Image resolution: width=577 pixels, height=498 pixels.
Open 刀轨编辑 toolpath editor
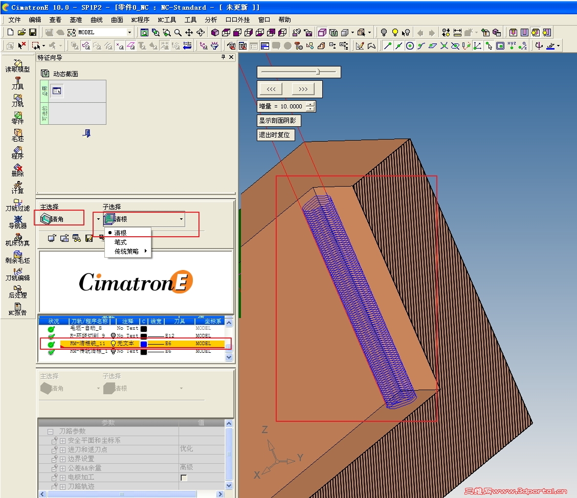click(17, 274)
